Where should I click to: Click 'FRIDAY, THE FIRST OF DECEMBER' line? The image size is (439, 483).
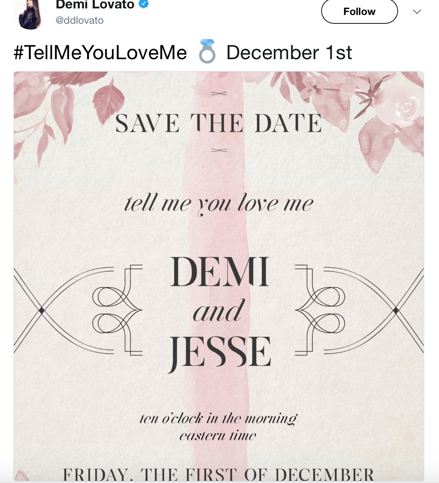click(218, 475)
